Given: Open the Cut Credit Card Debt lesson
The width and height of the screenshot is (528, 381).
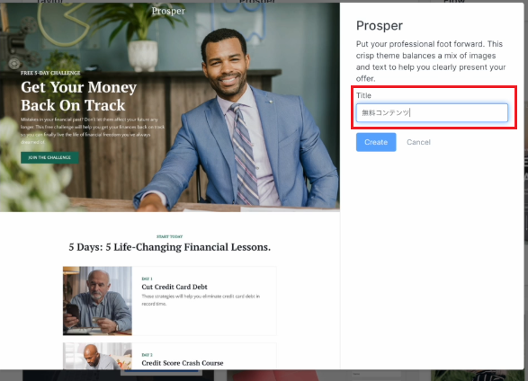Looking at the screenshot, I should (x=175, y=287).
